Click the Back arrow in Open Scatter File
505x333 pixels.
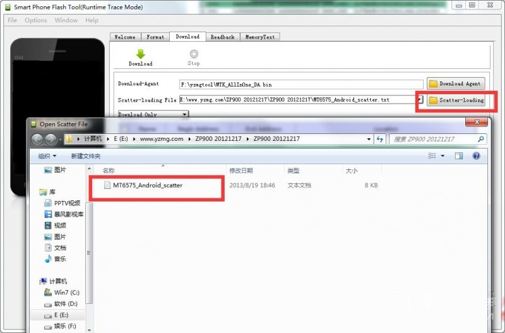point(37,139)
